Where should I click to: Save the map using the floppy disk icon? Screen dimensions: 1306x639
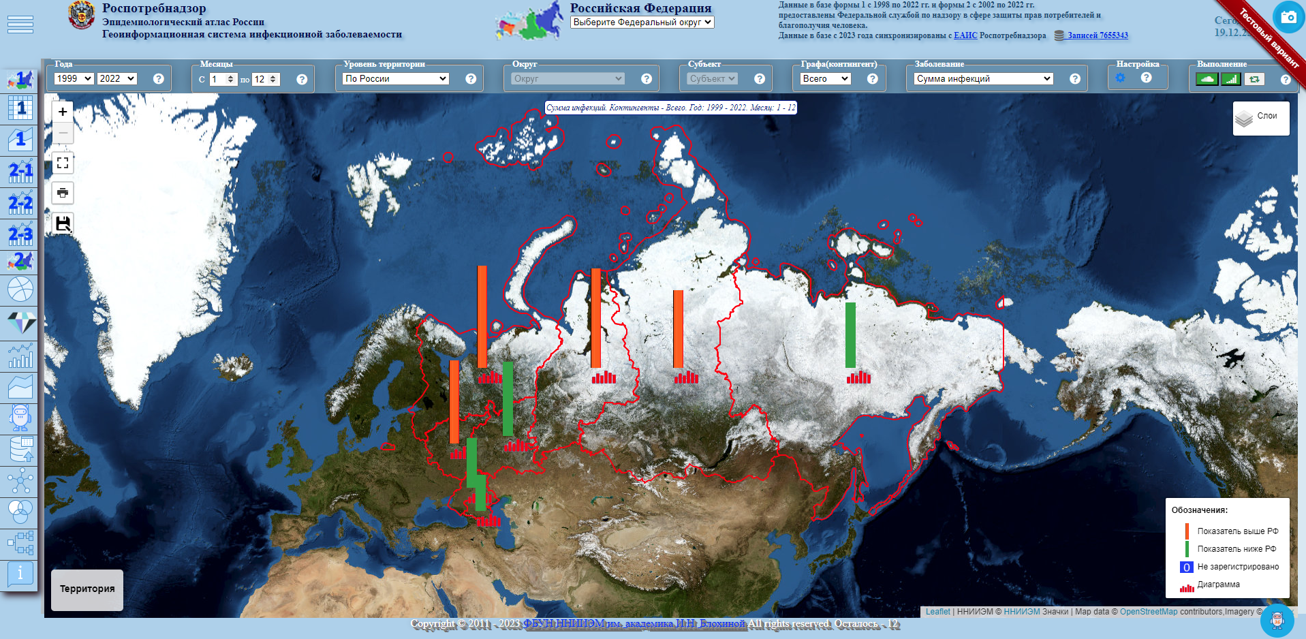coord(63,223)
